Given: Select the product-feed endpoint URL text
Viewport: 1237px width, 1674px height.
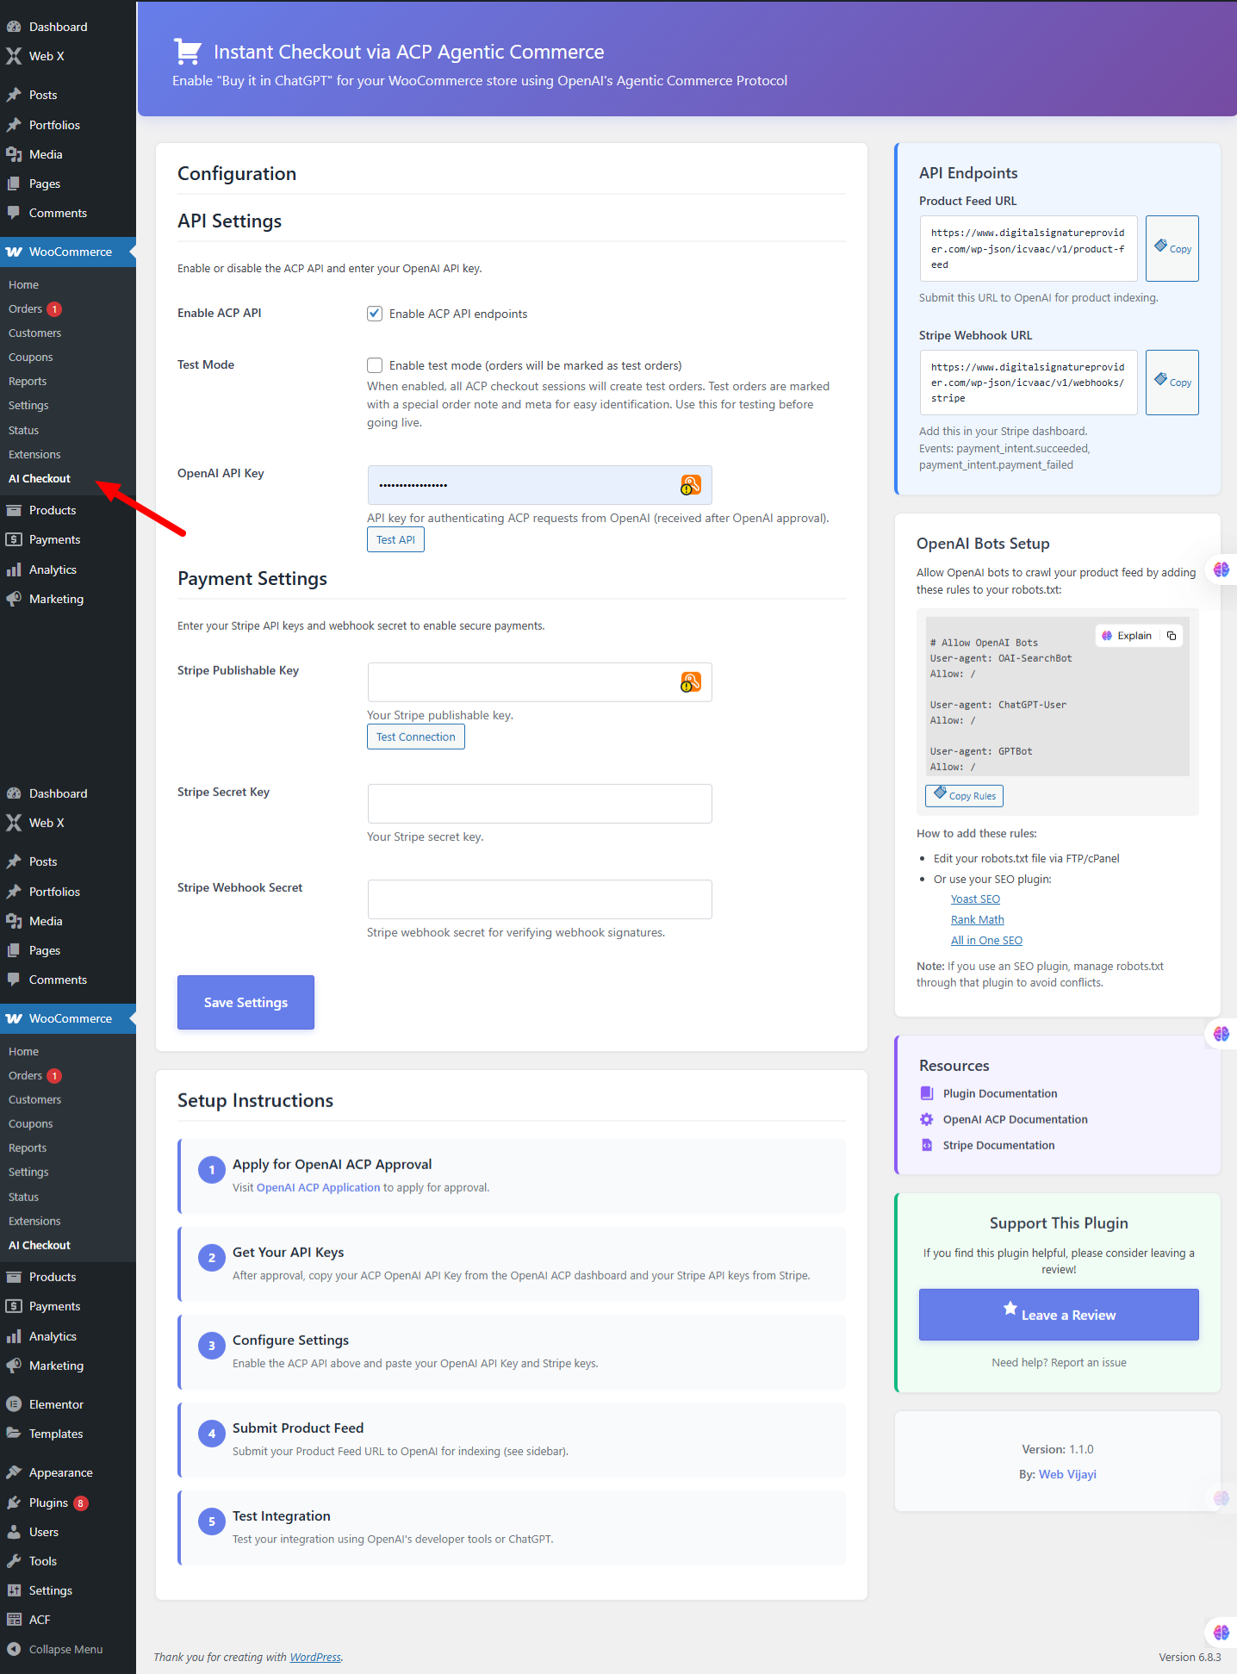Looking at the screenshot, I should click(x=1028, y=248).
